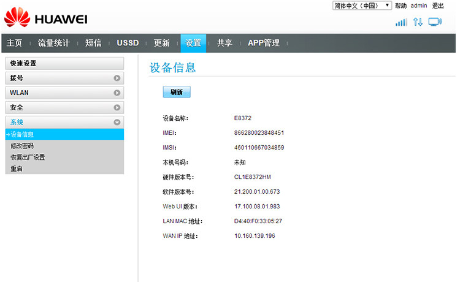Go to the 主页 tab
The image size is (460, 282).
(14, 43)
